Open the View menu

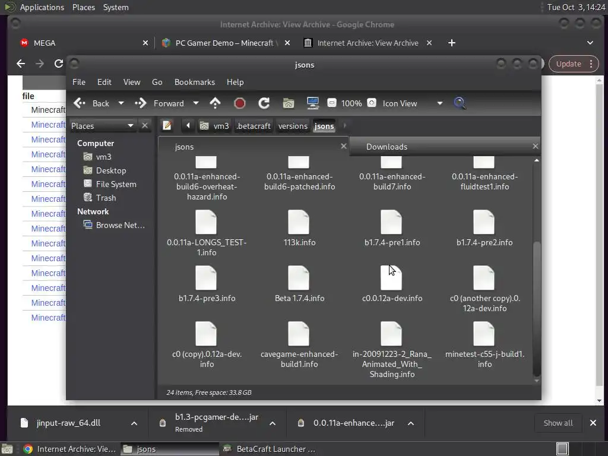(132, 82)
